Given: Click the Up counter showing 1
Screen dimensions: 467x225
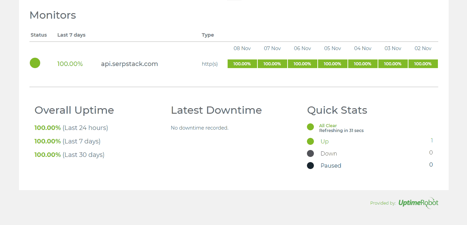Looking at the screenshot, I should pos(432,140).
